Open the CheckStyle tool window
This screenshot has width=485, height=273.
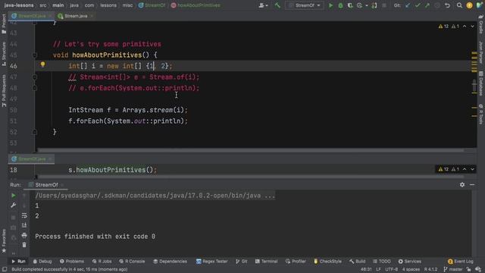[x=327, y=261]
